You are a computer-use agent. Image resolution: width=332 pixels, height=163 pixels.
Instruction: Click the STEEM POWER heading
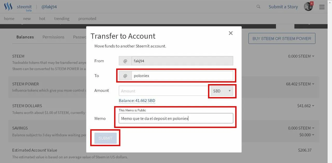coord(25,84)
